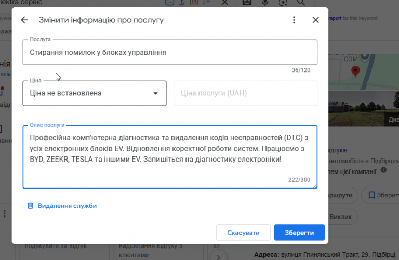Close the service edit dialog with X
The height and width of the screenshot is (260, 399).
tap(315, 20)
